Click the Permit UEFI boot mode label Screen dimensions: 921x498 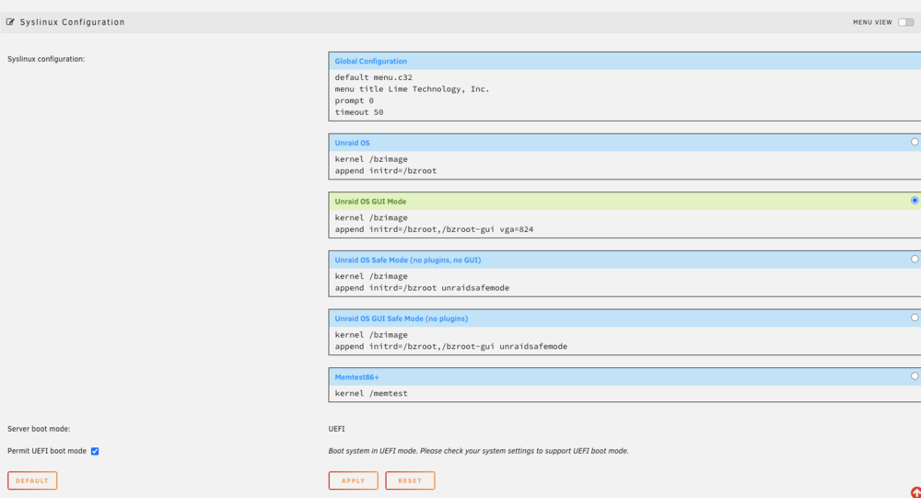click(x=47, y=451)
